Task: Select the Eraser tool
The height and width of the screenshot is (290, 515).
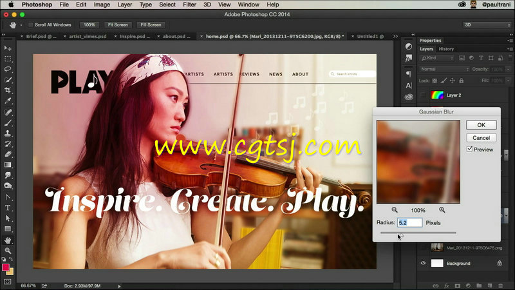Action: [x=8, y=155]
